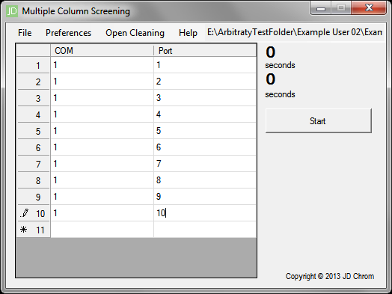Click the Port cell with value 8
The image size is (392, 294).
tap(205, 180)
